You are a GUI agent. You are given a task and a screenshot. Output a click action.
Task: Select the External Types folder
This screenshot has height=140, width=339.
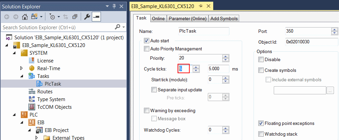pos(68,138)
